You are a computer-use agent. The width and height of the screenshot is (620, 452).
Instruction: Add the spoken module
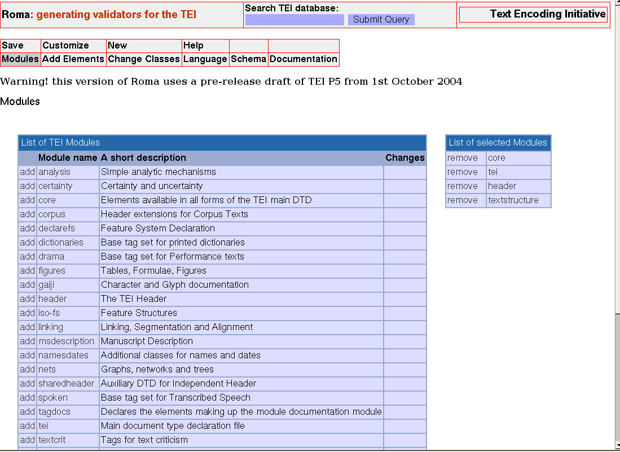(27, 398)
